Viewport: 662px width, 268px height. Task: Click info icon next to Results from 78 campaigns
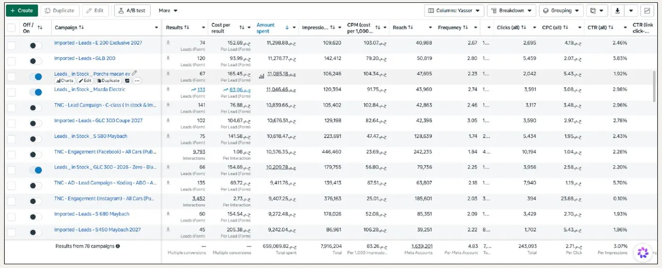(x=118, y=246)
